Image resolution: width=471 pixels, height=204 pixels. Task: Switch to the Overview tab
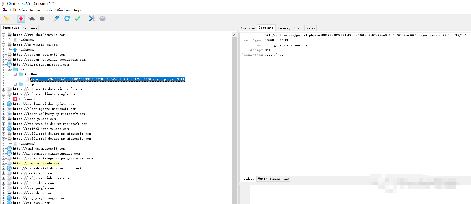248,28
